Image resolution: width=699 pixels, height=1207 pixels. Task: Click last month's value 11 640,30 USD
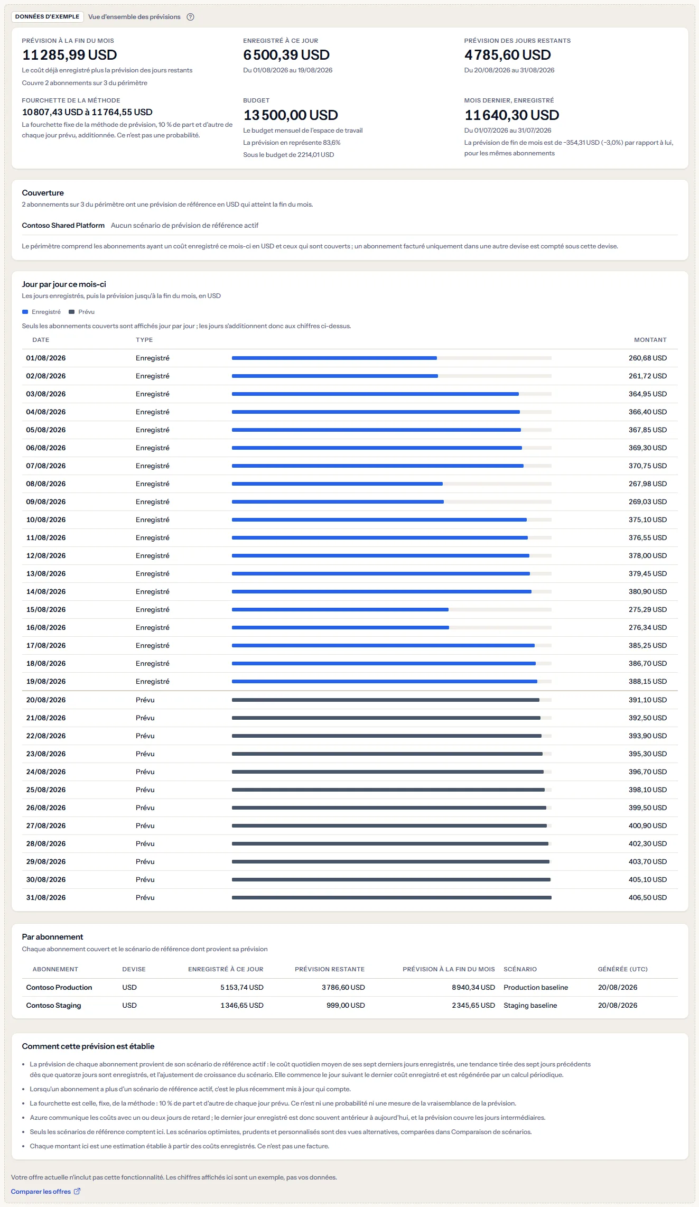point(512,115)
